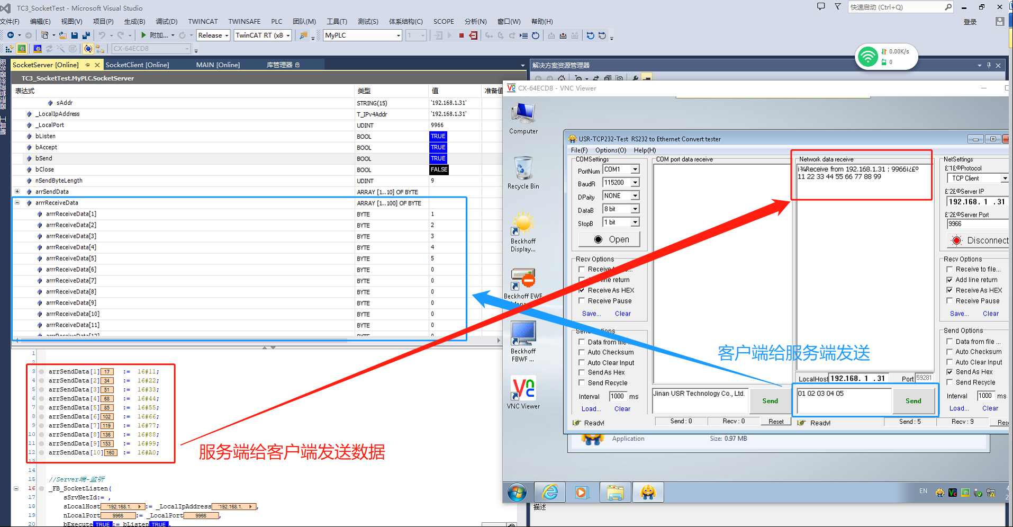Enable network Send Recycle checkbox
The height and width of the screenshot is (527, 1013).
(x=949, y=382)
